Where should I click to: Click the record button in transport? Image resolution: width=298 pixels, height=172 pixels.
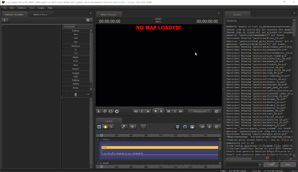click(156, 111)
